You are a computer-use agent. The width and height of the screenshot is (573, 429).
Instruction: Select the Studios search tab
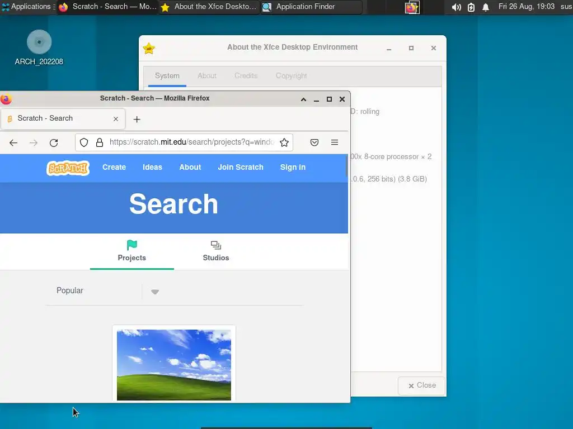pos(216,251)
